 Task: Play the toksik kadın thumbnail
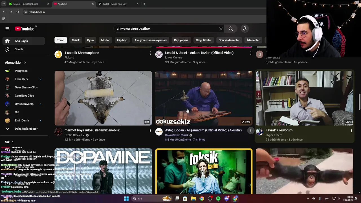click(x=204, y=171)
